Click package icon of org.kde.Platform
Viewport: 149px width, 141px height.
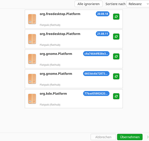coord(32,99)
